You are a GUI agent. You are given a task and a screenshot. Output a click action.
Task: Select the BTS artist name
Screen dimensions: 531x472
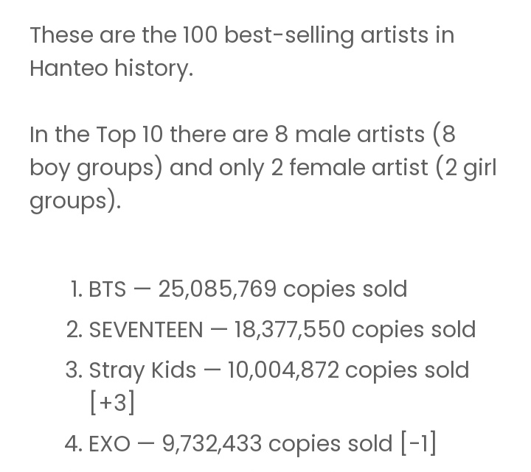tap(107, 289)
